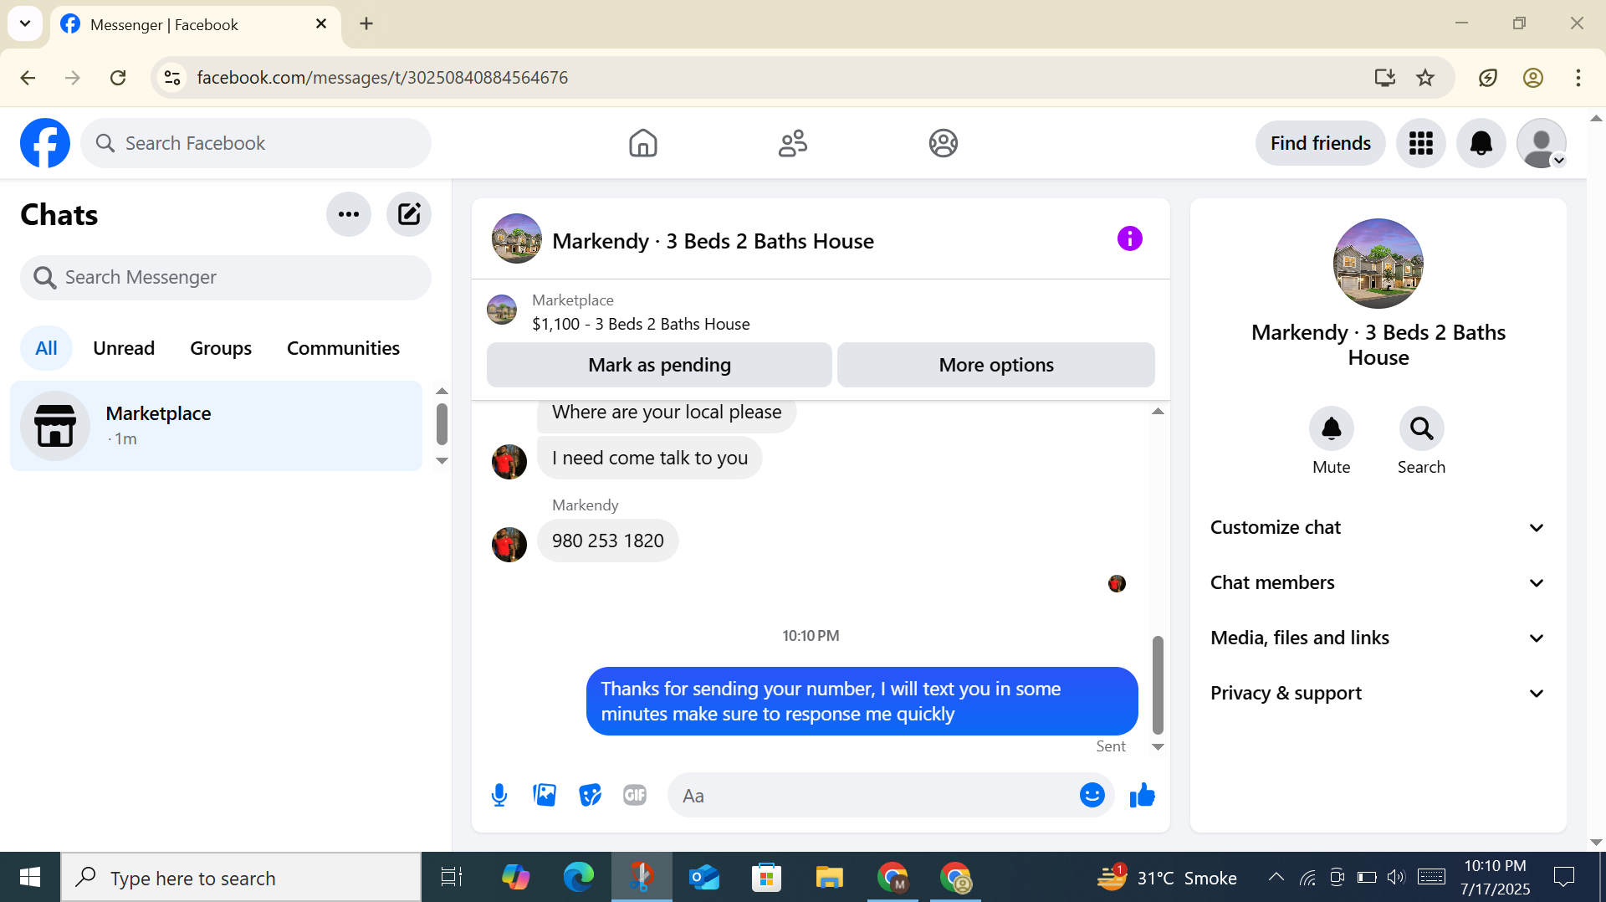
Task: Open the Friends icon in top navigation
Action: [x=792, y=143]
